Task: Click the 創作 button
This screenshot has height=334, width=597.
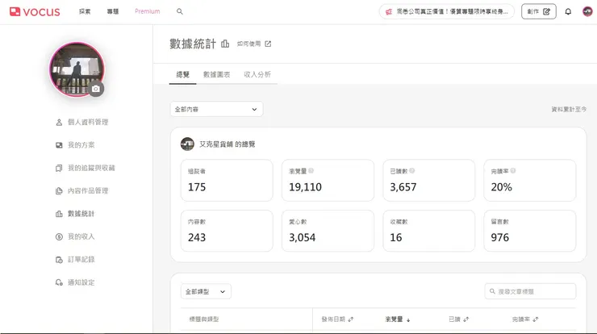Action: [x=538, y=11]
